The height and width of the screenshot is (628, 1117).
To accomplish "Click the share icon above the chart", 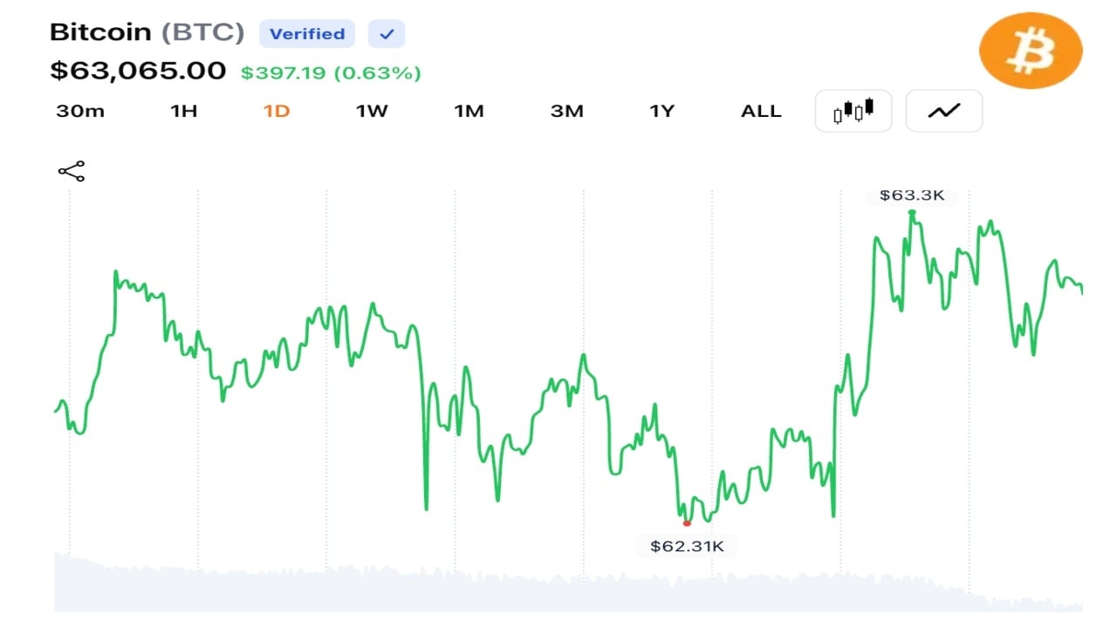I will [72, 171].
